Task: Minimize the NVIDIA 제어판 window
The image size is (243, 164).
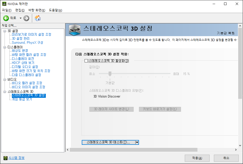Action: (x=214, y=4)
